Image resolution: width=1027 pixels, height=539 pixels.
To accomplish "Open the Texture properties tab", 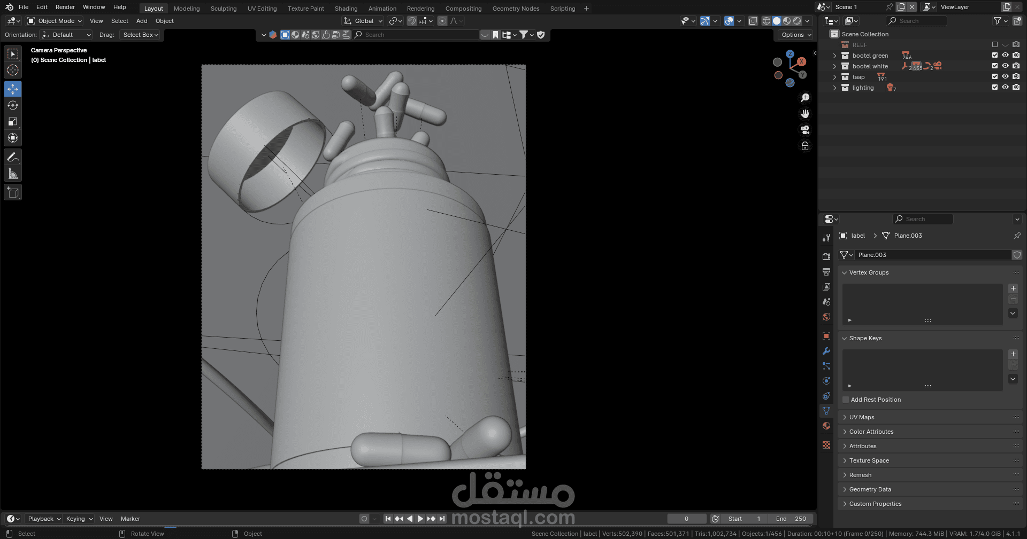I will [x=826, y=445].
